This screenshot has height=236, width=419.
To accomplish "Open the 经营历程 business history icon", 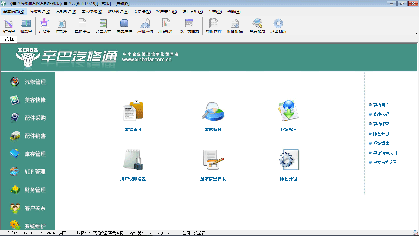I will point(103,26).
